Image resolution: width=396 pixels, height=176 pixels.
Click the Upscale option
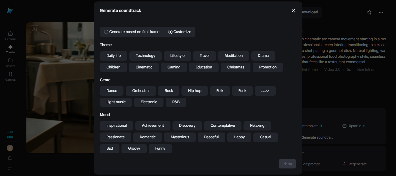(354, 126)
